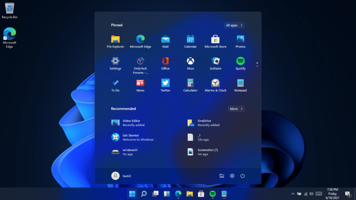This screenshot has height=200, width=356.
Task: Open the pinned Calculator app
Action: pyautogui.click(x=190, y=86)
